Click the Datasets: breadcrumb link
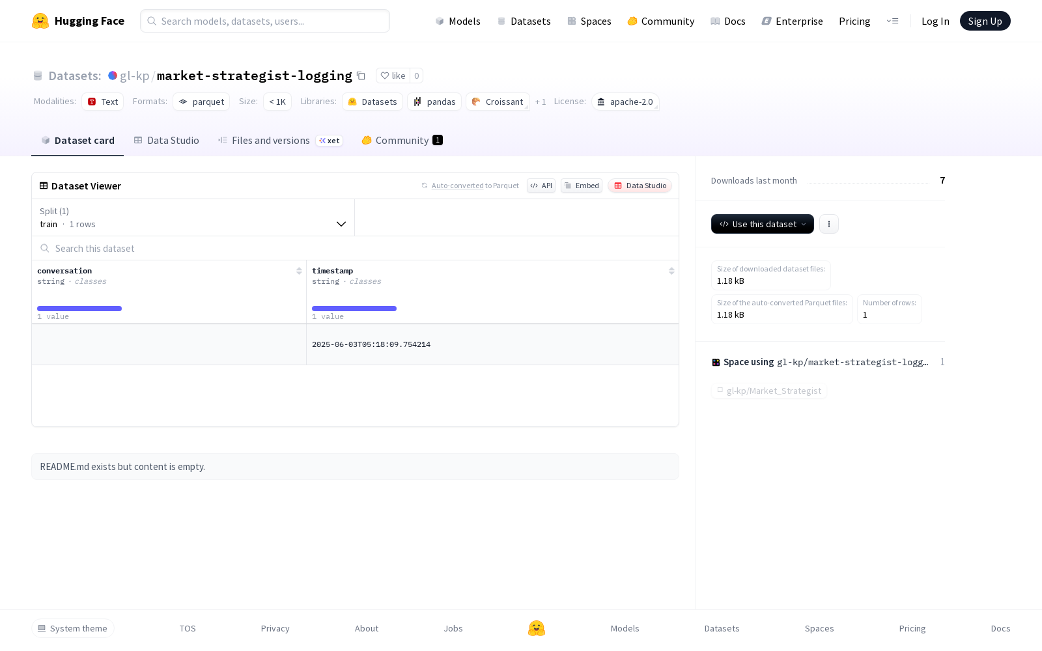1042x651 pixels. pos(75,76)
